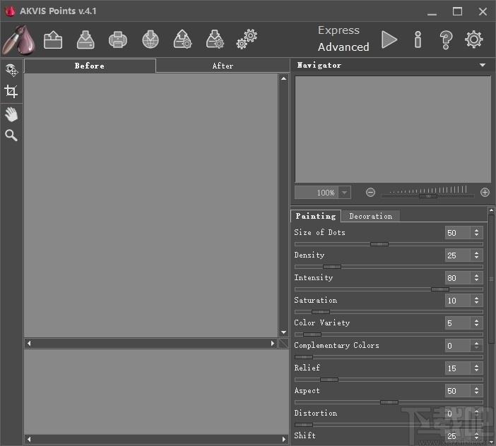Switch to Advanced mode
This screenshot has height=446, width=496.
[343, 47]
